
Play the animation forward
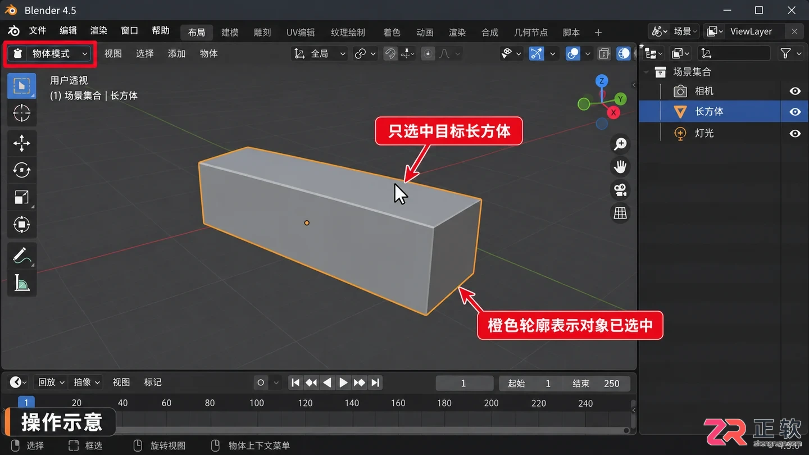coord(343,383)
